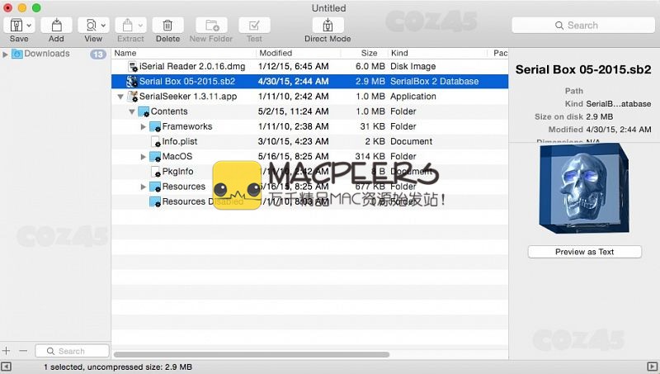Click the Extract toolbar icon
The height and width of the screenshot is (374, 660).
[127, 26]
